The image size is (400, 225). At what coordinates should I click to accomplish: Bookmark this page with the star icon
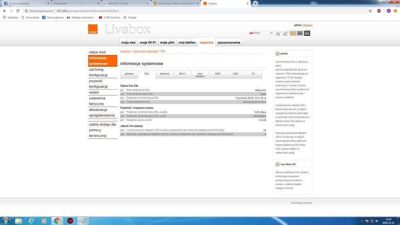click(370, 11)
